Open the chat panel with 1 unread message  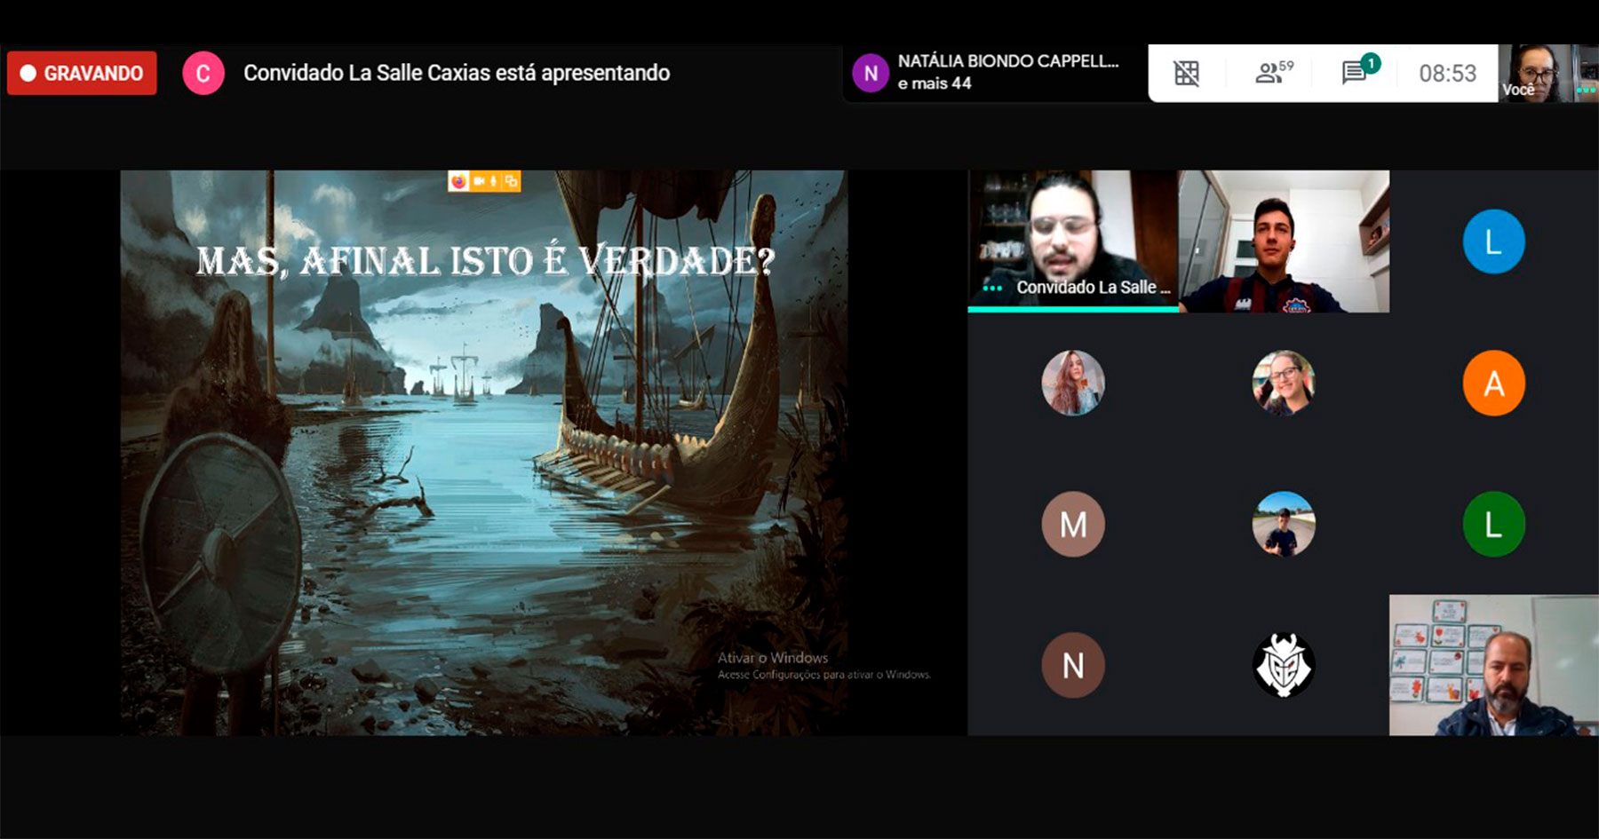tap(1359, 70)
